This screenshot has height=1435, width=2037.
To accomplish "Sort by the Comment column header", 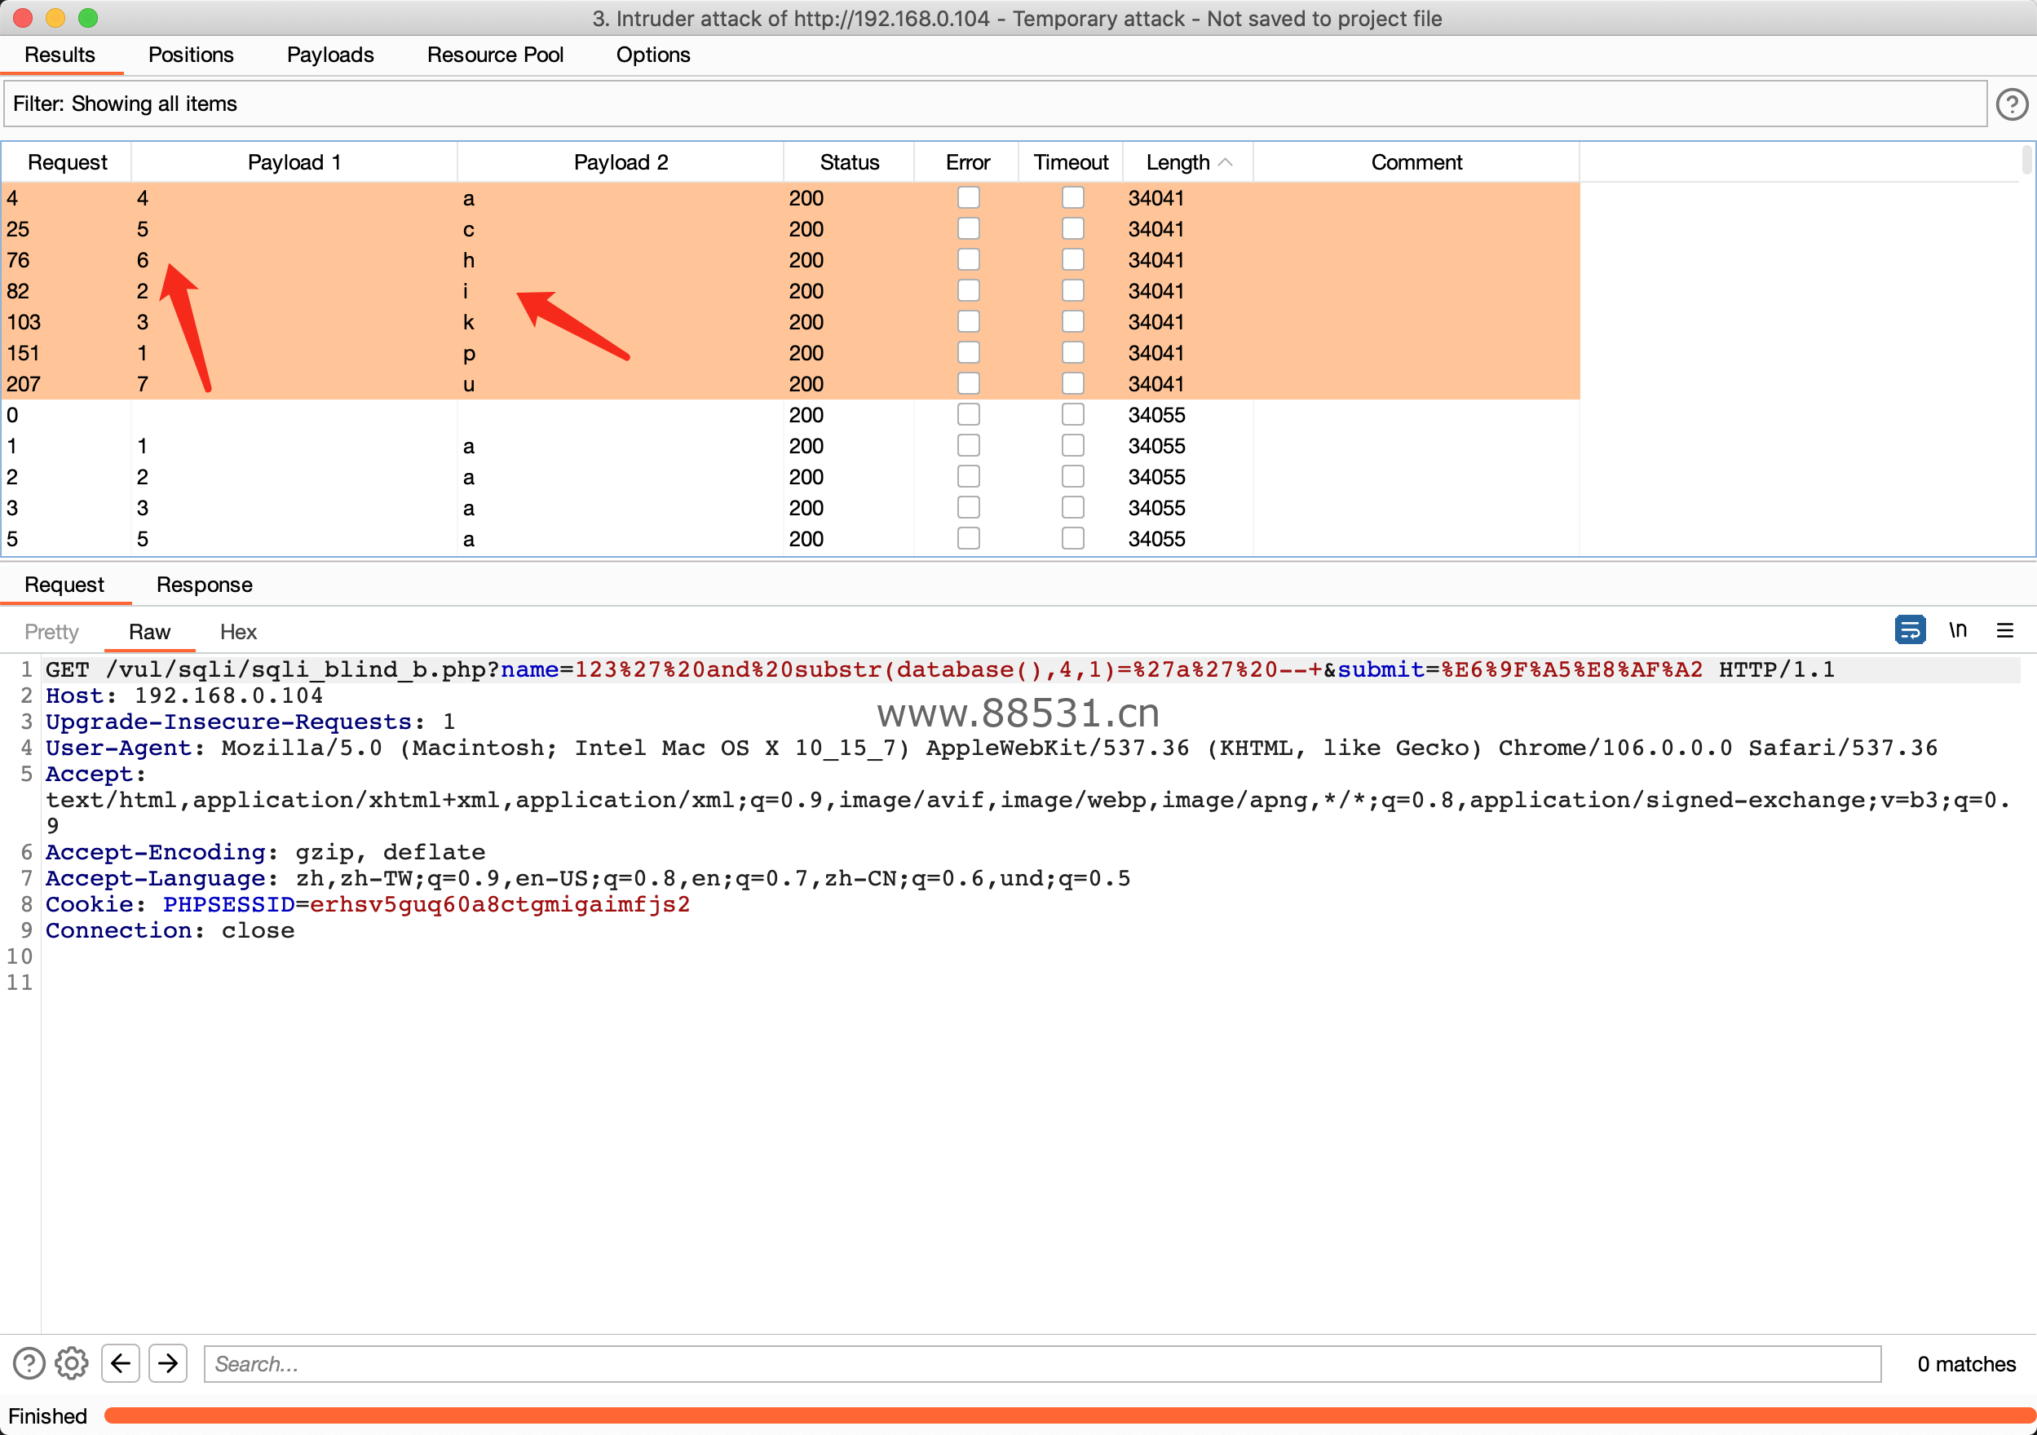I will (1416, 162).
